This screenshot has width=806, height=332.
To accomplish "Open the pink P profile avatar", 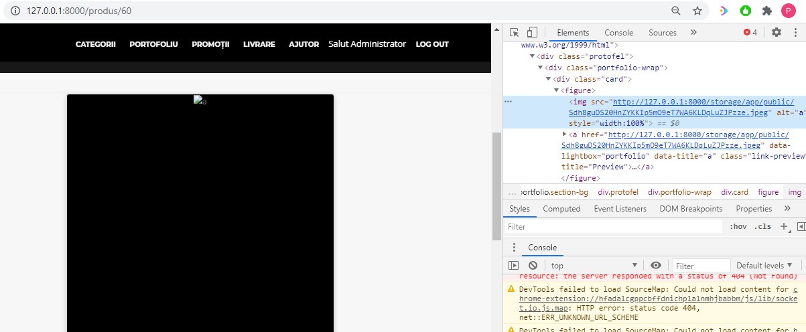I will [x=789, y=11].
